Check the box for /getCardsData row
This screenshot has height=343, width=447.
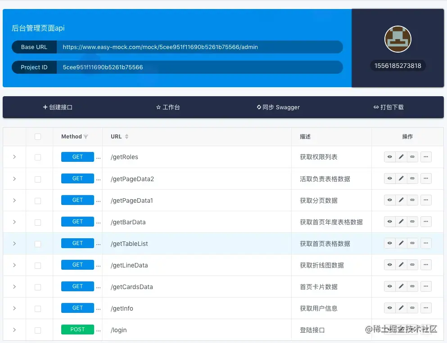pyautogui.click(x=38, y=287)
